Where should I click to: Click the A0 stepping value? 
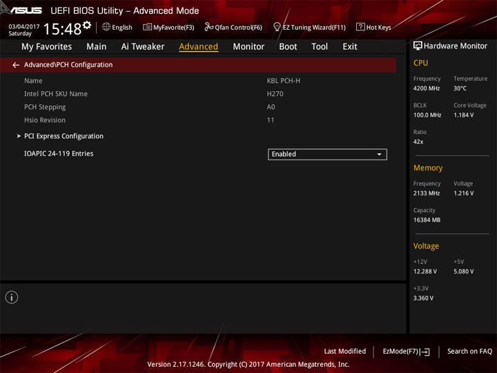271,107
